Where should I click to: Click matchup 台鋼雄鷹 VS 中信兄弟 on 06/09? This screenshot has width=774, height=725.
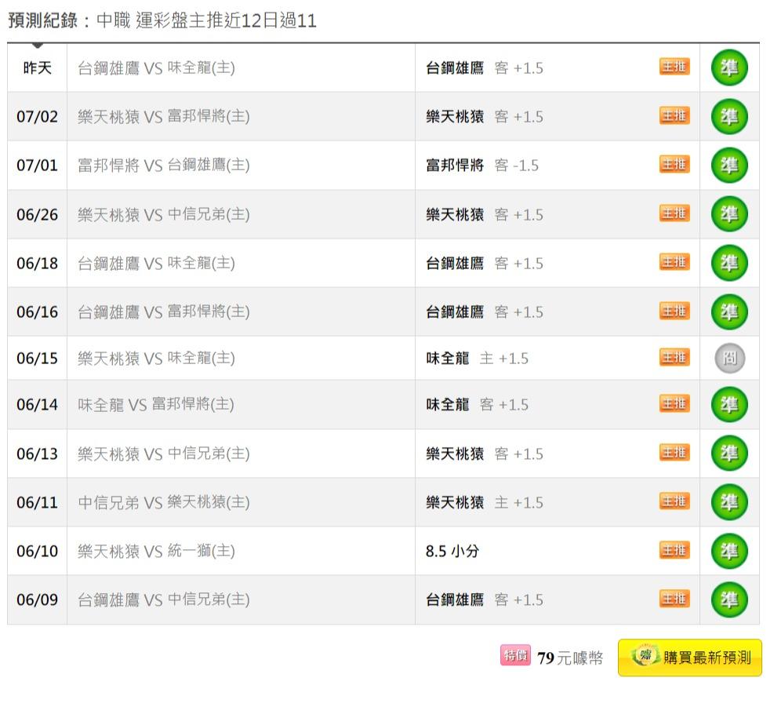click(x=164, y=599)
